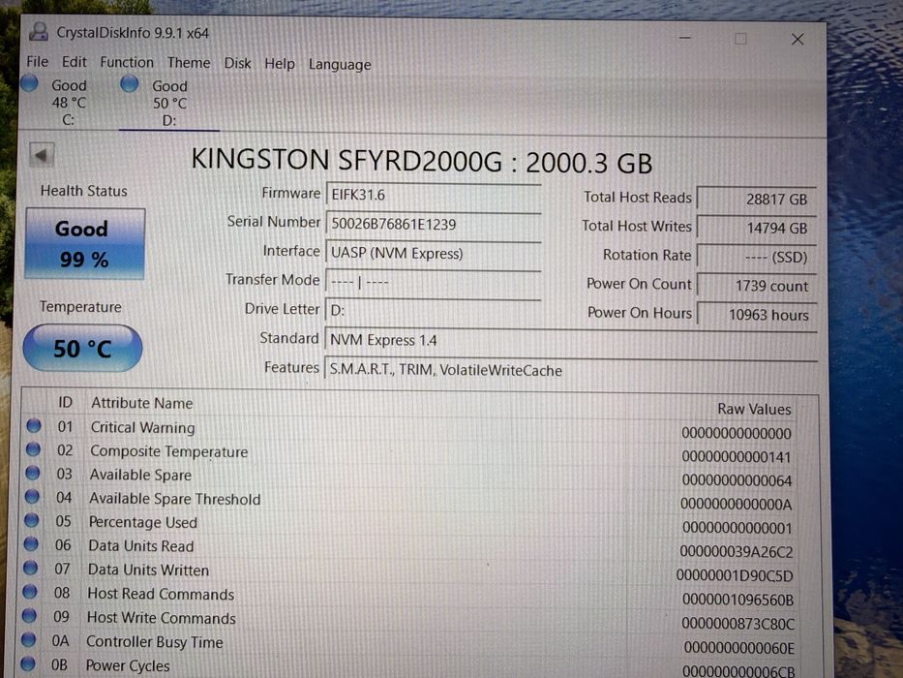The height and width of the screenshot is (678, 903).
Task: Click the Firmware field EIFK31.6
Action: [x=433, y=195]
